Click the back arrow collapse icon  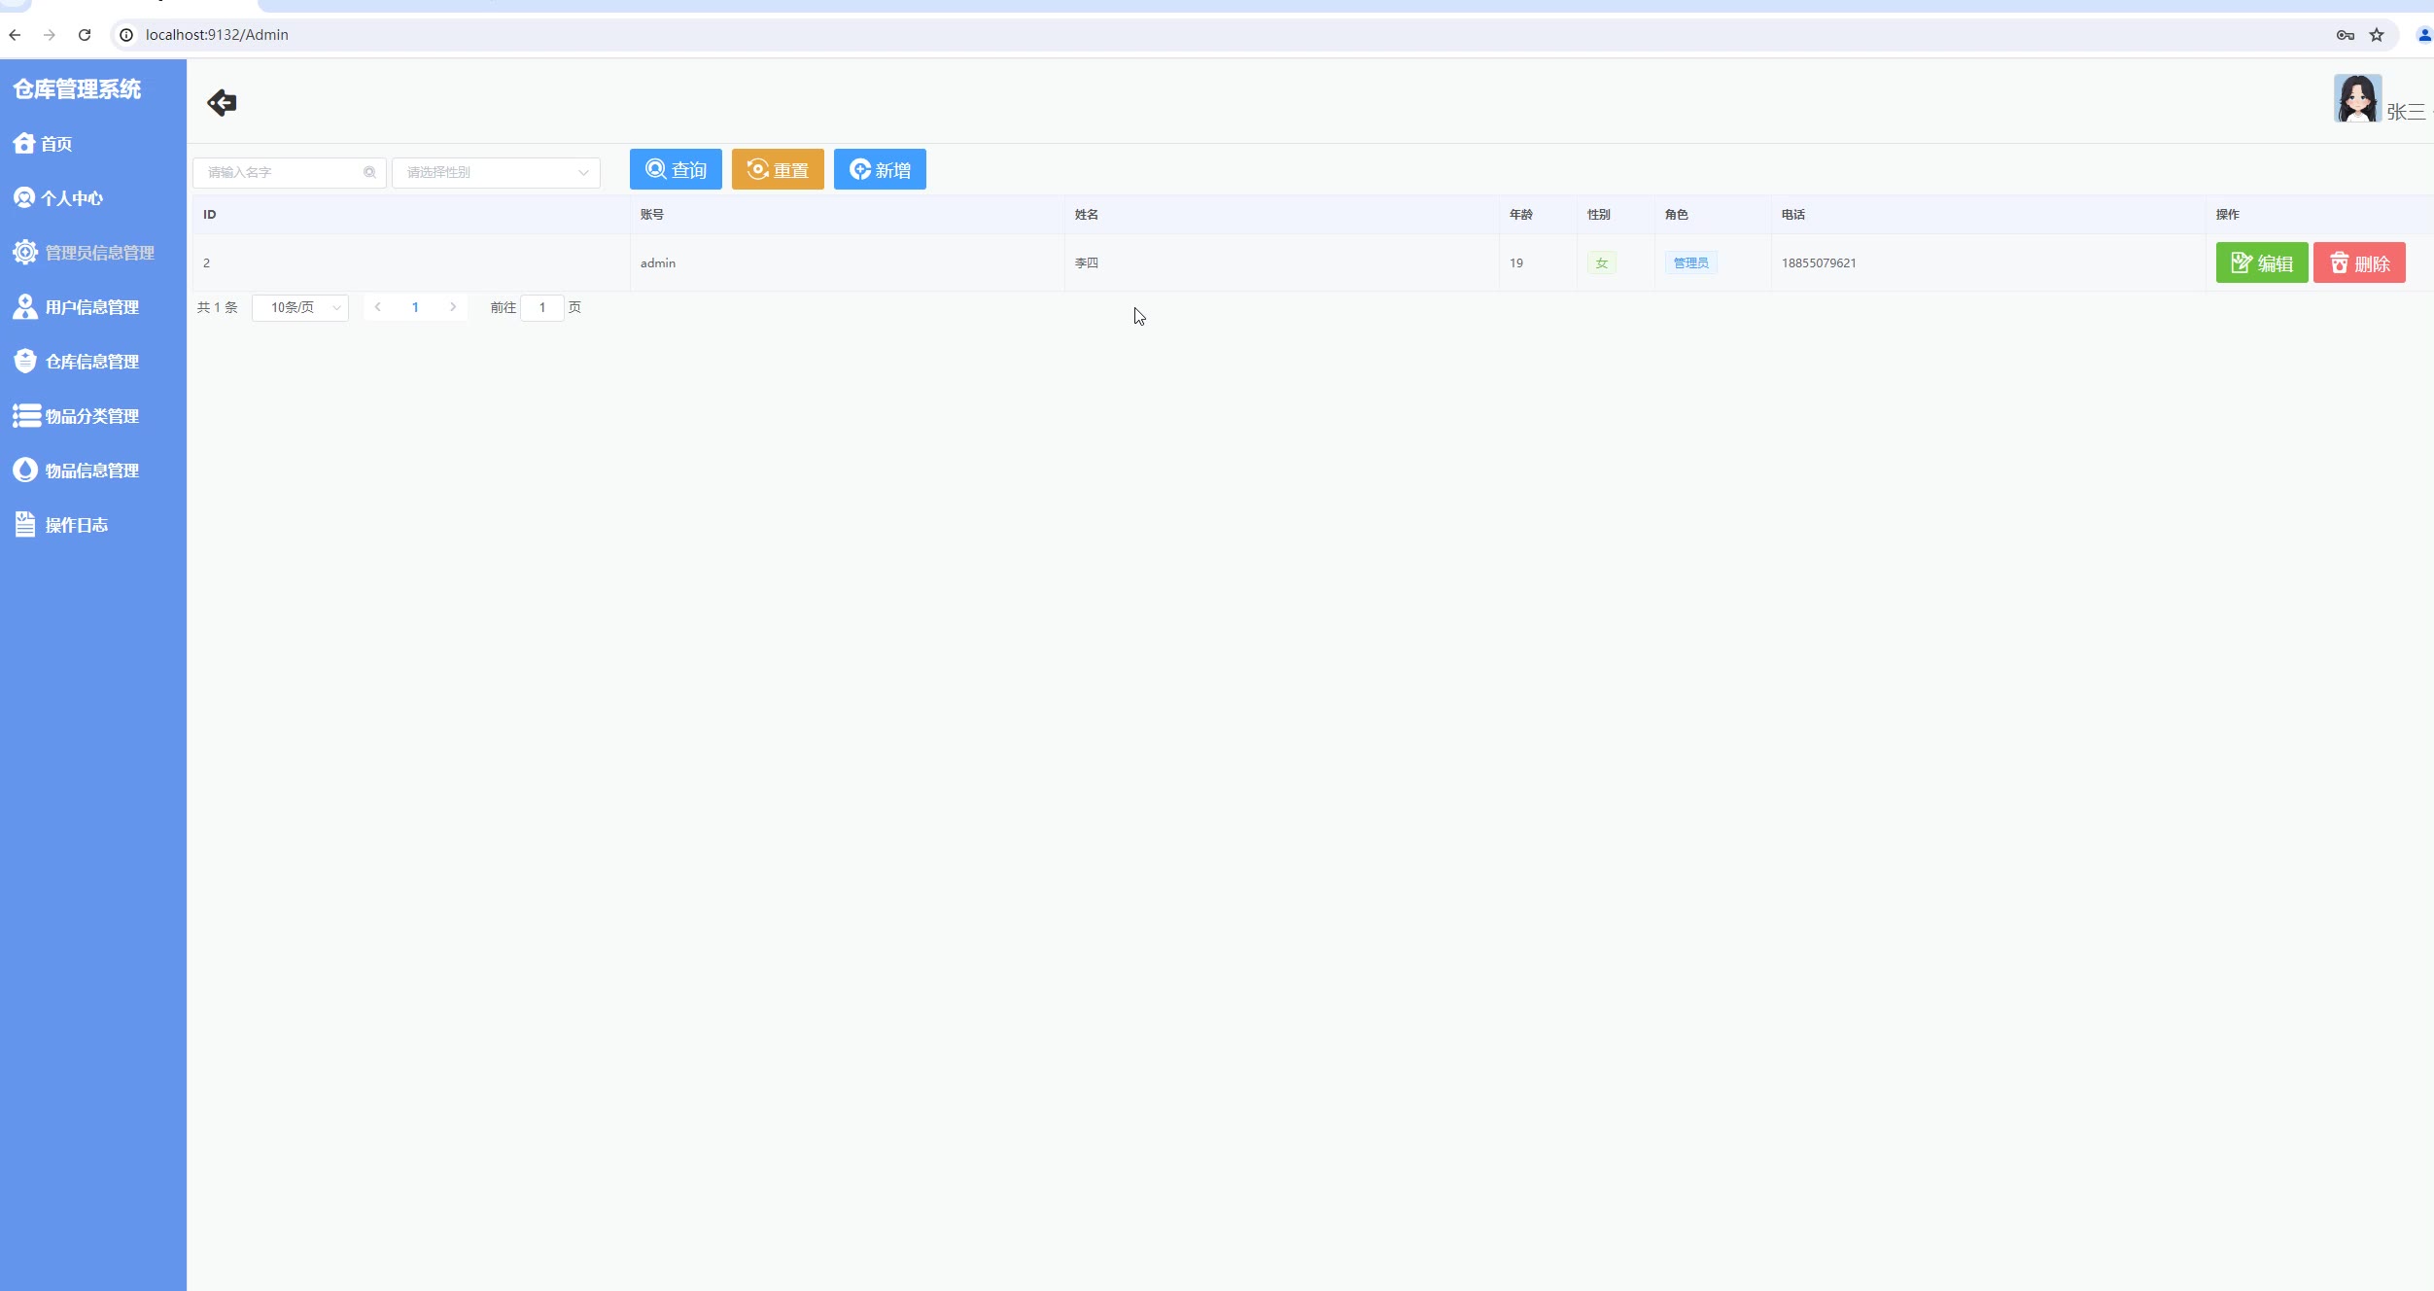[222, 102]
